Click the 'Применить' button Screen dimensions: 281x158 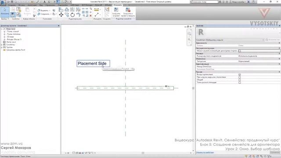coord(275,152)
